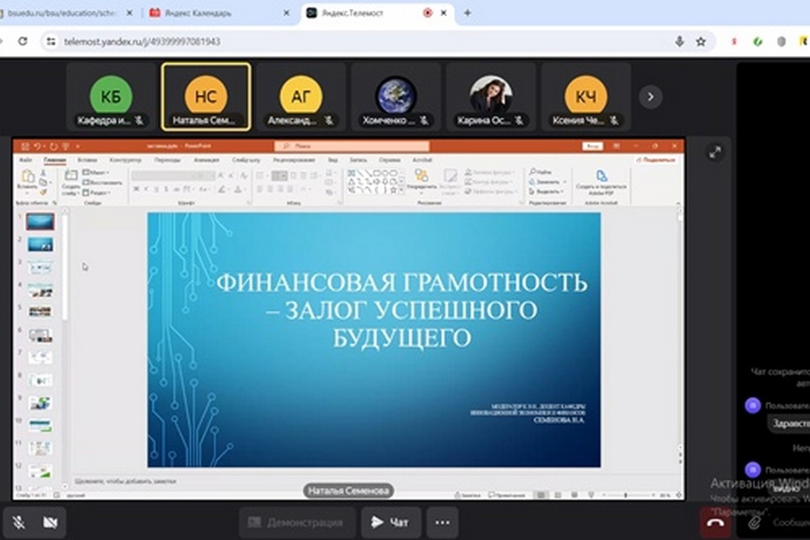The width and height of the screenshot is (810, 540).
Task: Bookmark this page with the star icon
Action: [x=701, y=41]
